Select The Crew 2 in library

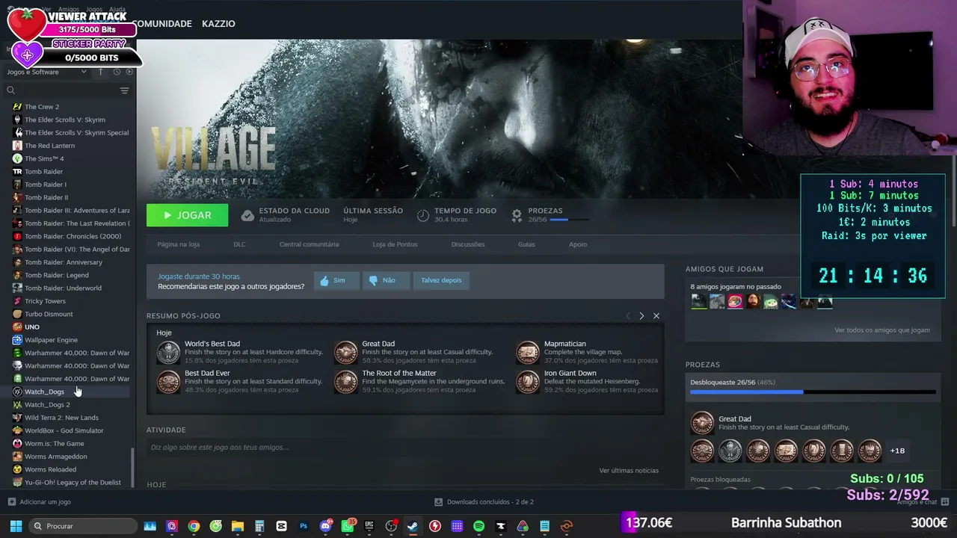coord(42,107)
